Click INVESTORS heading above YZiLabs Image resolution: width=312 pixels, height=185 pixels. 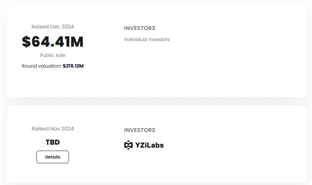pos(140,130)
